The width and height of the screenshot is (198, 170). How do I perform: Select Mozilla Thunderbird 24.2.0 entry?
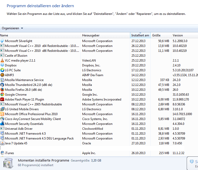pos(29,85)
